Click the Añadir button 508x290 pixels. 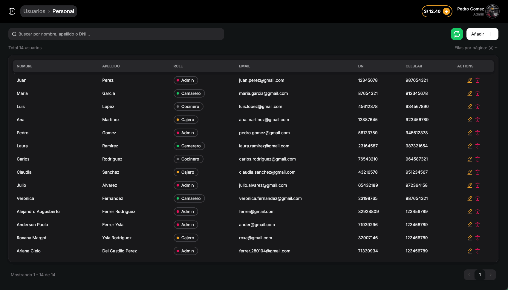482,34
